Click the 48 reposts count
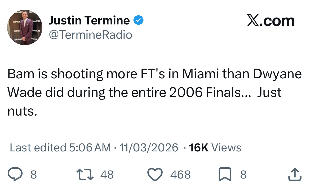 coord(107,175)
